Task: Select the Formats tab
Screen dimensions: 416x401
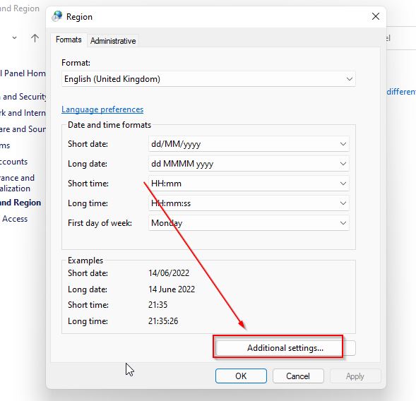Action: coord(69,40)
